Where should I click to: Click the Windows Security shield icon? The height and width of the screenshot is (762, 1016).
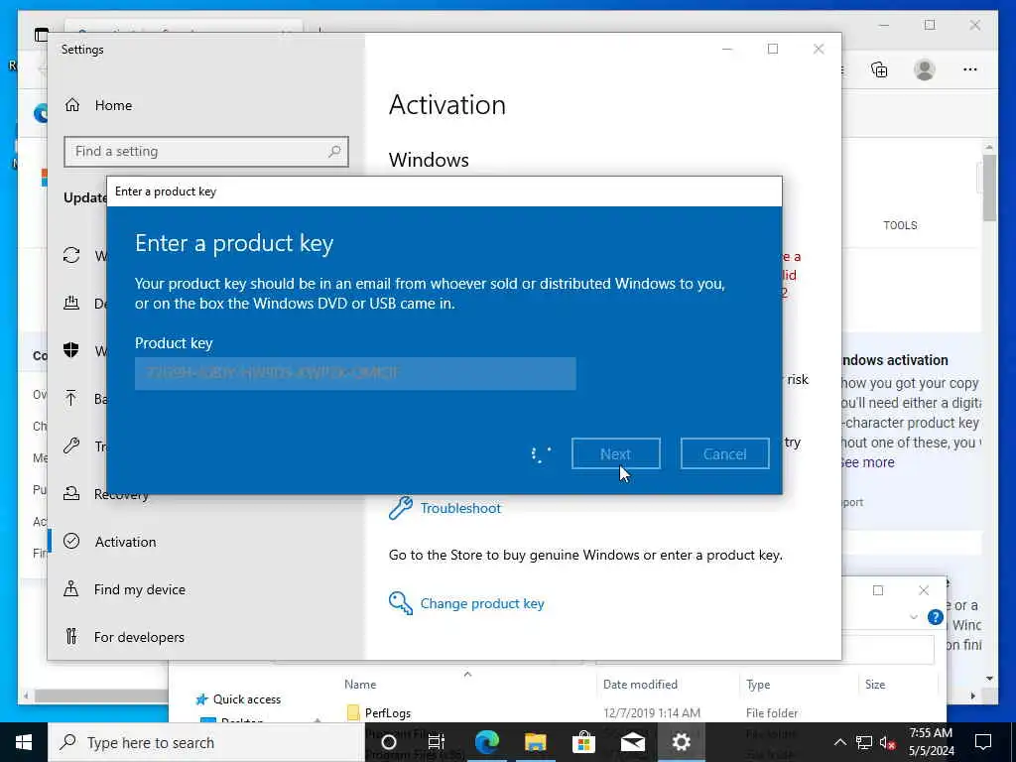pos(71,350)
